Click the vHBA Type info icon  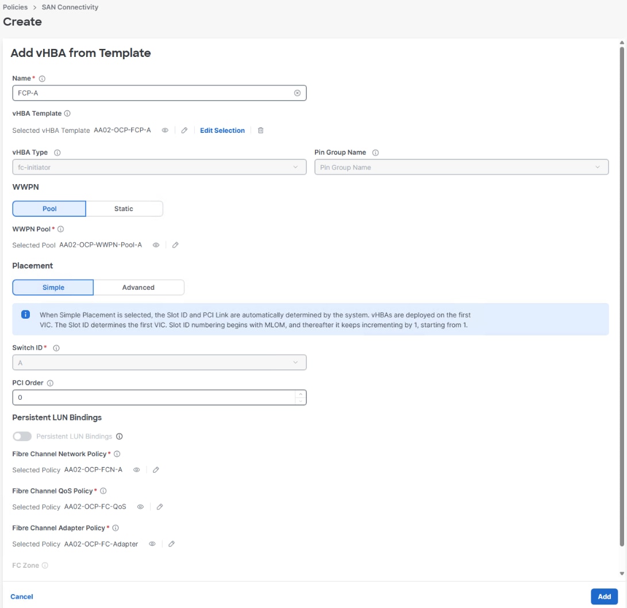pyautogui.click(x=57, y=152)
